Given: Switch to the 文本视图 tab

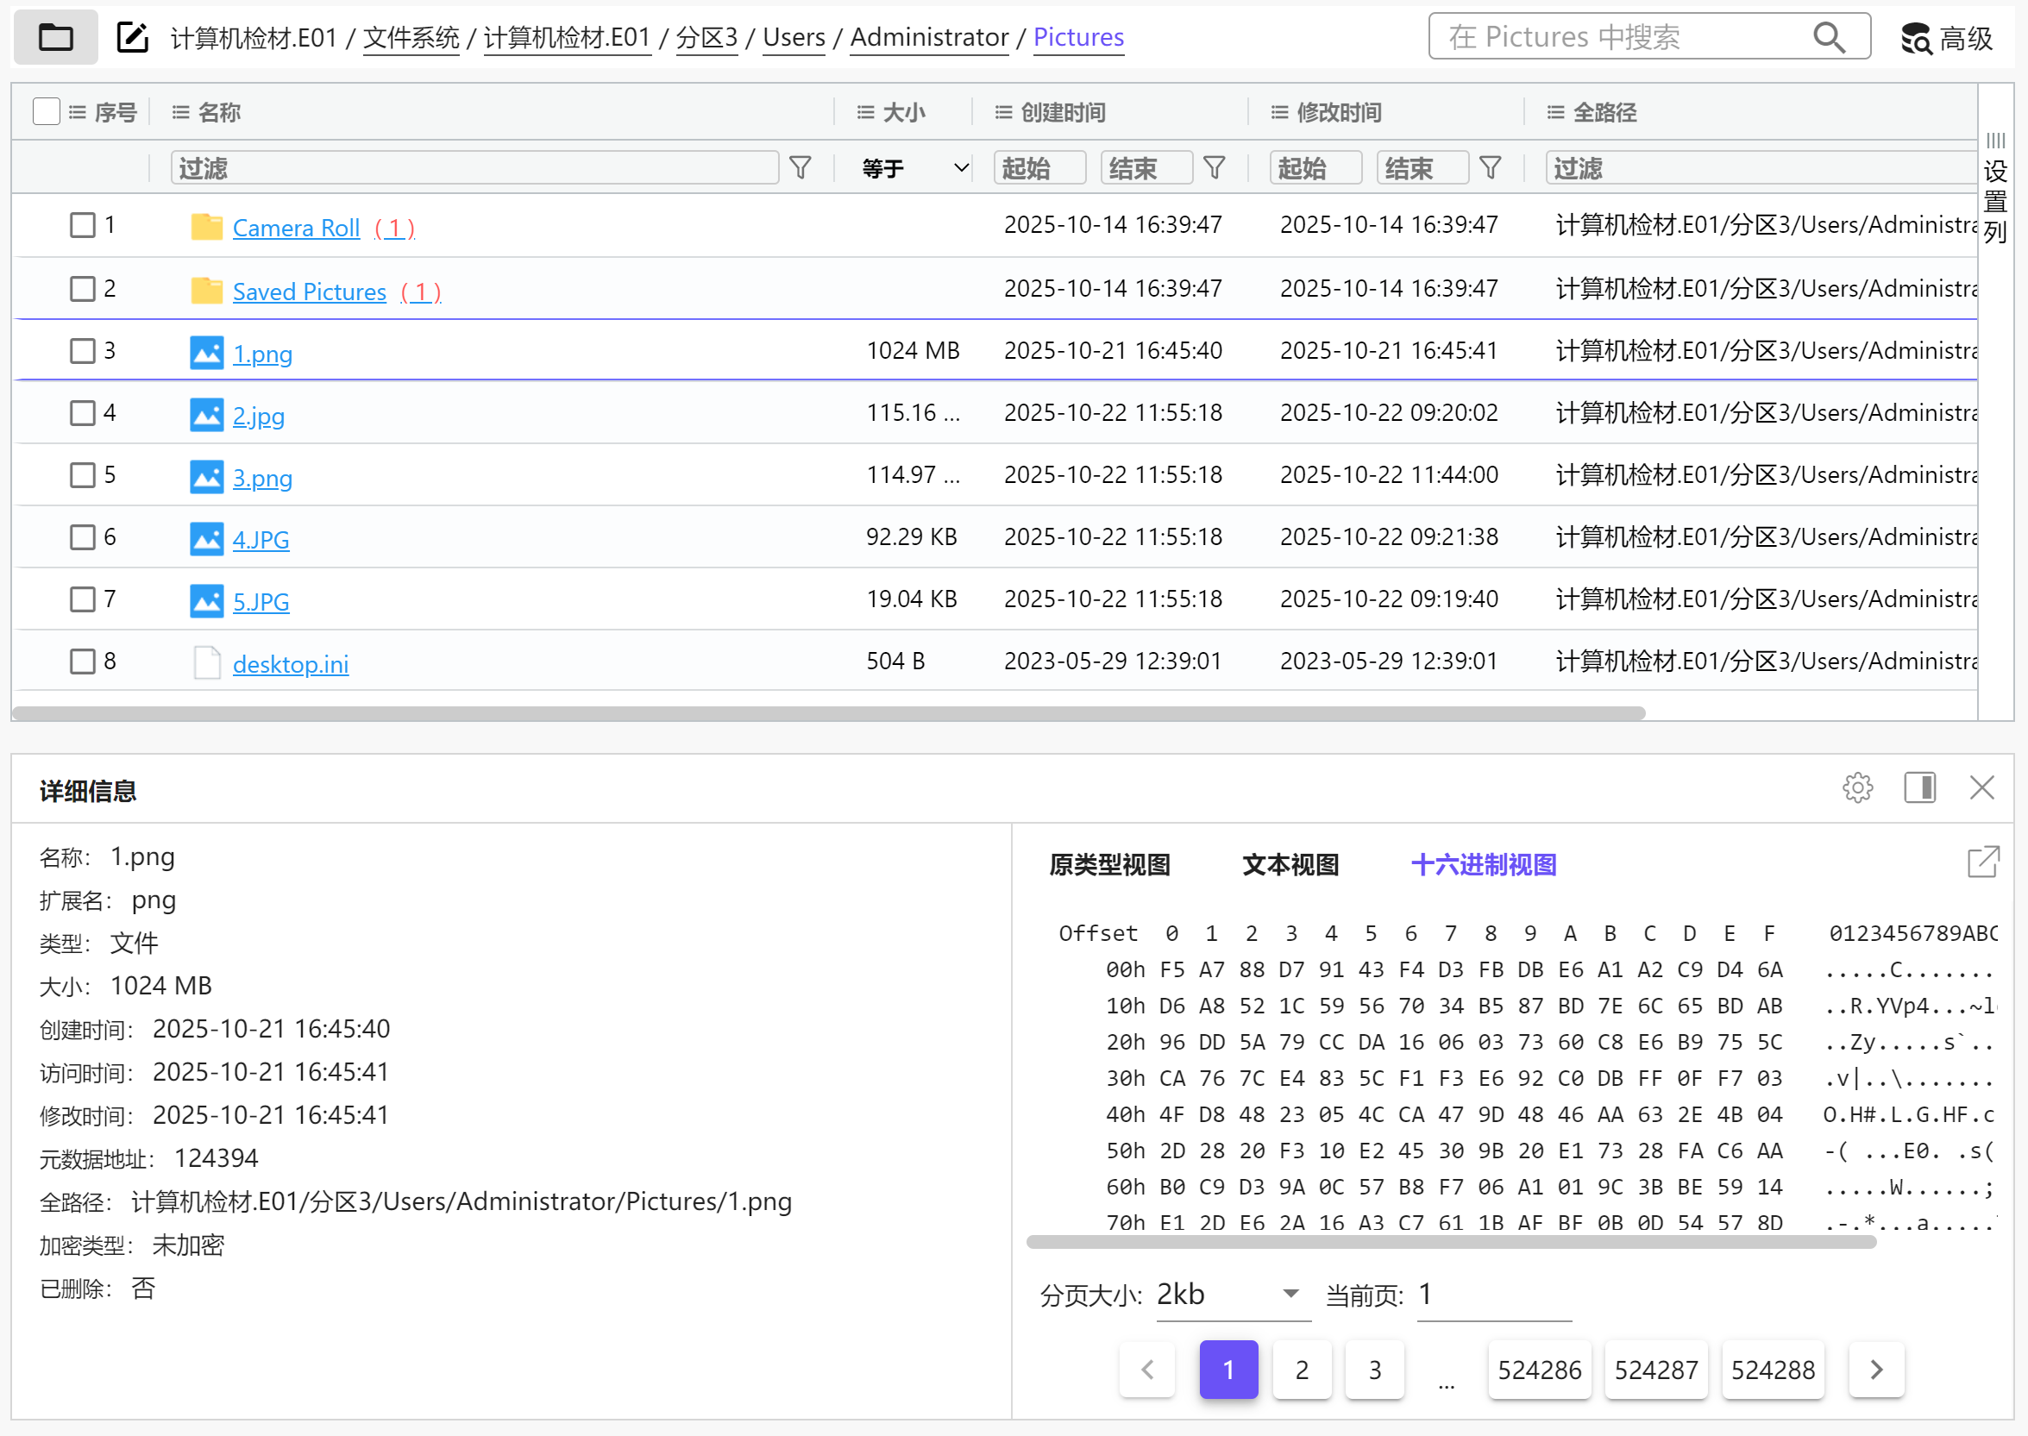Looking at the screenshot, I should tap(1290, 865).
